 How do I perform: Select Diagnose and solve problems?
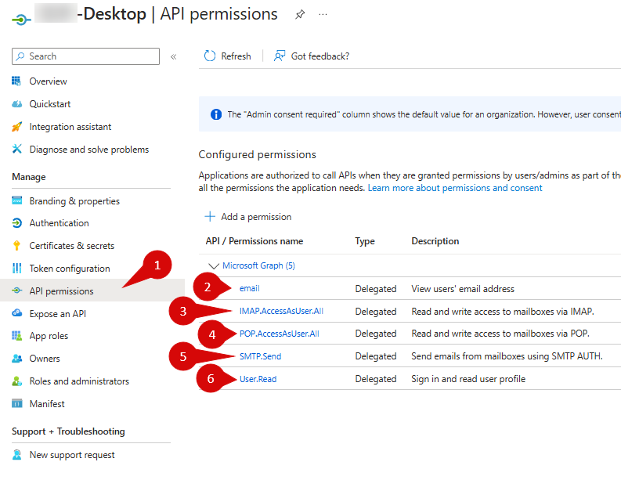coord(89,150)
